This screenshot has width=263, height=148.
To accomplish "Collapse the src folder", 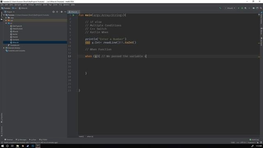I will click(6, 23).
